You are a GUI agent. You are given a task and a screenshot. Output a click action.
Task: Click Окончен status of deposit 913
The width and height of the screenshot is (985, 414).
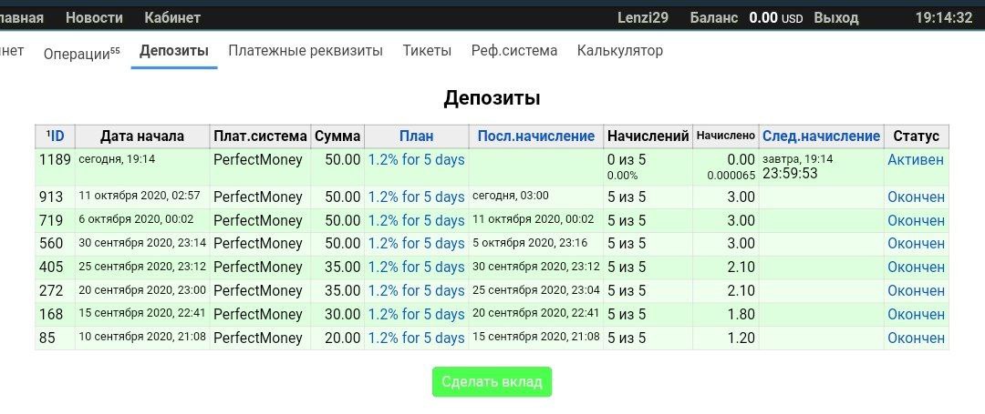[916, 197]
